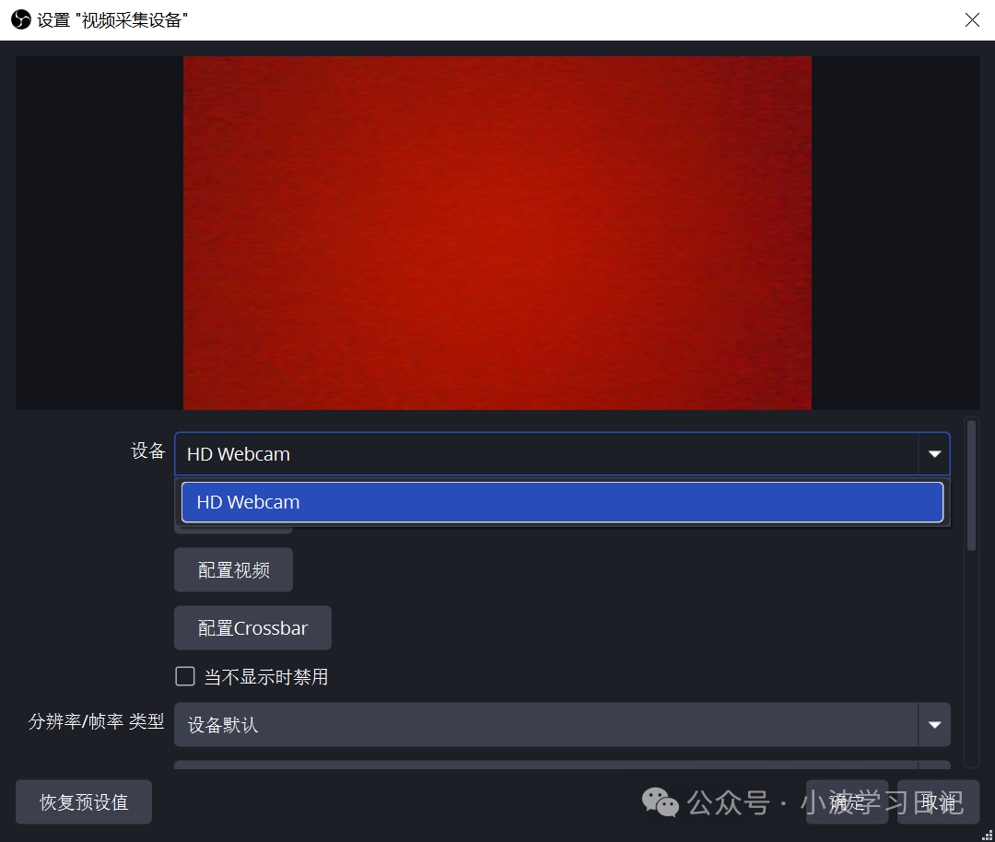Select the highlighted HD Webcam list entry

pyautogui.click(x=562, y=501)
